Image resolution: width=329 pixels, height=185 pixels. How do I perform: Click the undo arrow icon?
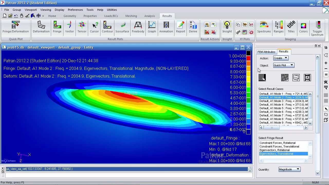point(16,16)
